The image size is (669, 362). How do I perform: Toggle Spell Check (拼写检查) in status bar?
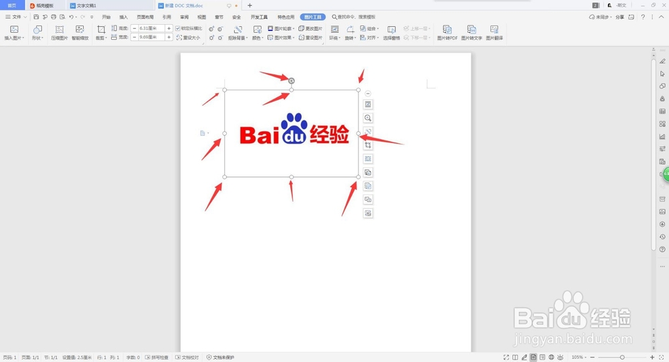pos(157,357)
